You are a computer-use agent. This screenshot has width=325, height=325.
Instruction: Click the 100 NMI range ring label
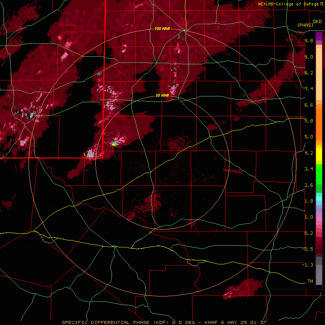(162, 29)
